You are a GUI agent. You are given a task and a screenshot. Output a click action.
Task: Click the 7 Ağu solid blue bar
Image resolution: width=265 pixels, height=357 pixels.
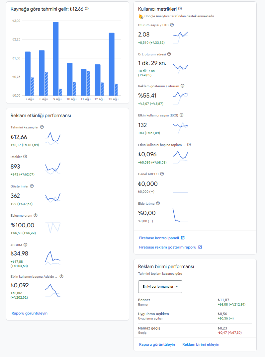point(28,74)
